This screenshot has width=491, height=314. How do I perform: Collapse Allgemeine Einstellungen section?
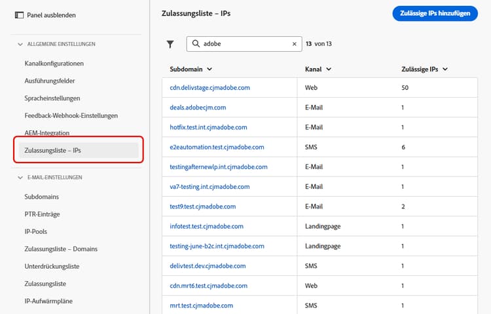pyautogui.click(x=20, y=44)
